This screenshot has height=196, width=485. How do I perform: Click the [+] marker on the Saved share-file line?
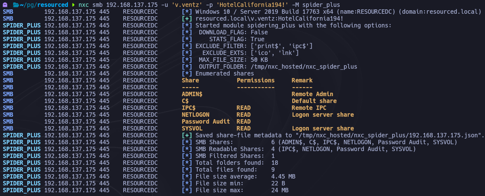[x=187, y=135]
